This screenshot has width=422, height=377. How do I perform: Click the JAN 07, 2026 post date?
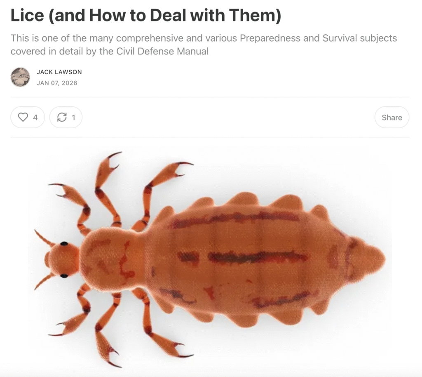coord(57,83)
